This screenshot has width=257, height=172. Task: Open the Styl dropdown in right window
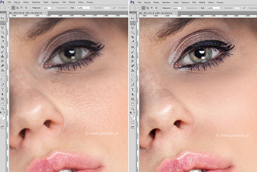(x=214, y=8)
